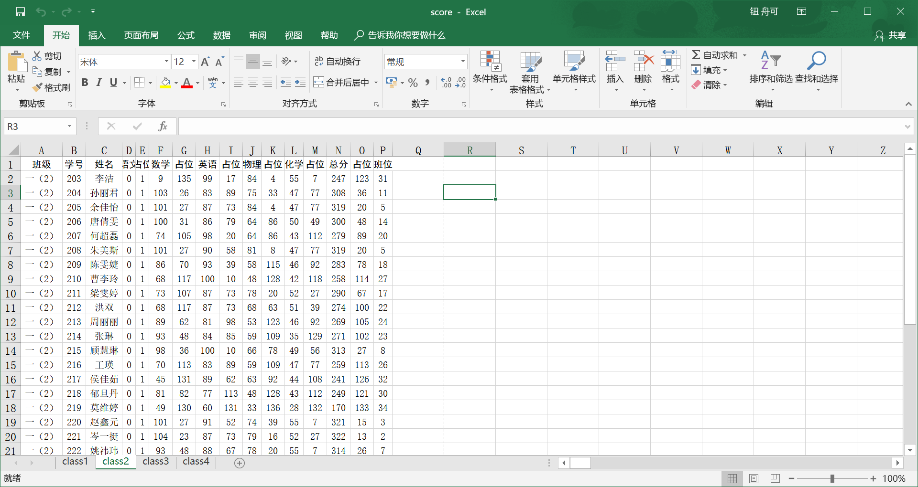Click the Insert Function fx icon
The image size is (918, 487).
pos(163,126)
